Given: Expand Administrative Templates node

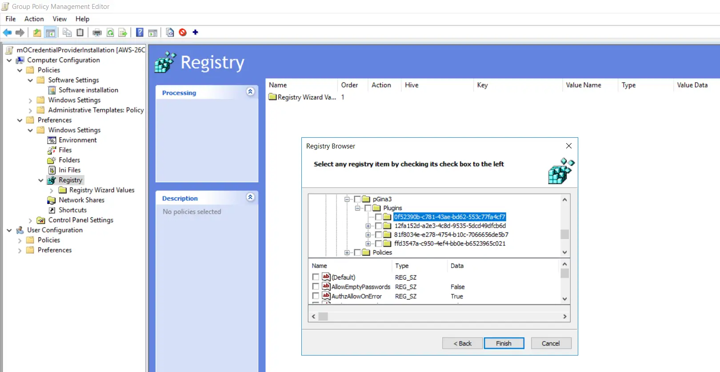Looking at the screenshot, I should [30, 110].
